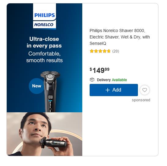Click the shaver product image
167x166 pixels.
tap(50, 92)
